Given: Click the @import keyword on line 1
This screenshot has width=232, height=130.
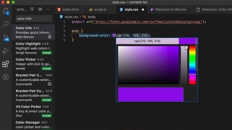Looking at the screenshot, I should pyautogui.click(x=78, y=22).
